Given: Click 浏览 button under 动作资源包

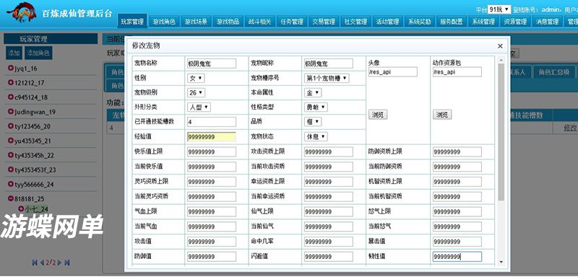Looking at the screenshot, I should [442, 115].
